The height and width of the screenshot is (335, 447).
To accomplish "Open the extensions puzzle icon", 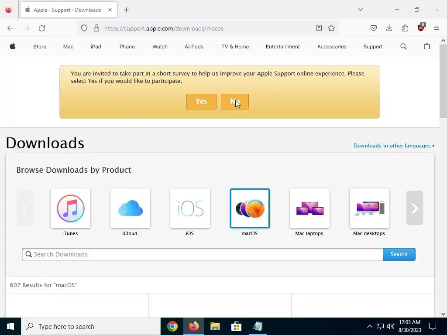I will coord(405,28).
